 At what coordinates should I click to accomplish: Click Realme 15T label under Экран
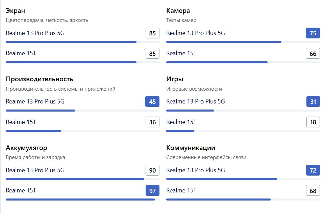[x=21, y=53]
